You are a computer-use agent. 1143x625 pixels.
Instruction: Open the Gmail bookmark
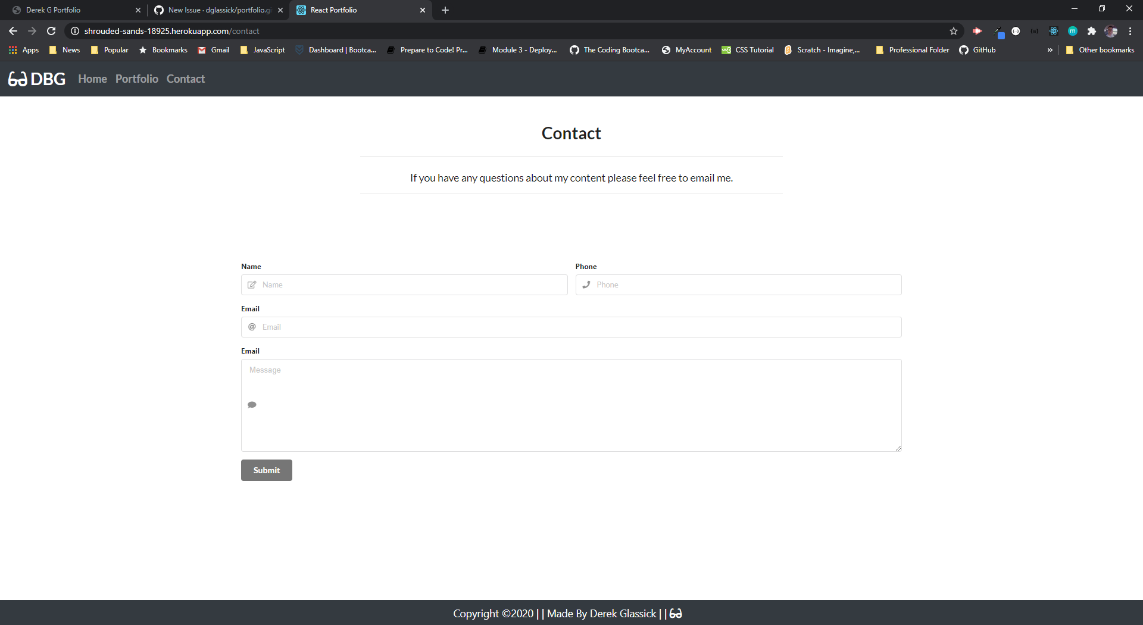[213, 50]
